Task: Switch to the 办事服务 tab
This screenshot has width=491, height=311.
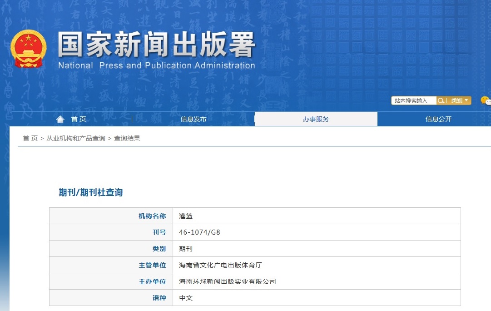Action: point(316,119)
